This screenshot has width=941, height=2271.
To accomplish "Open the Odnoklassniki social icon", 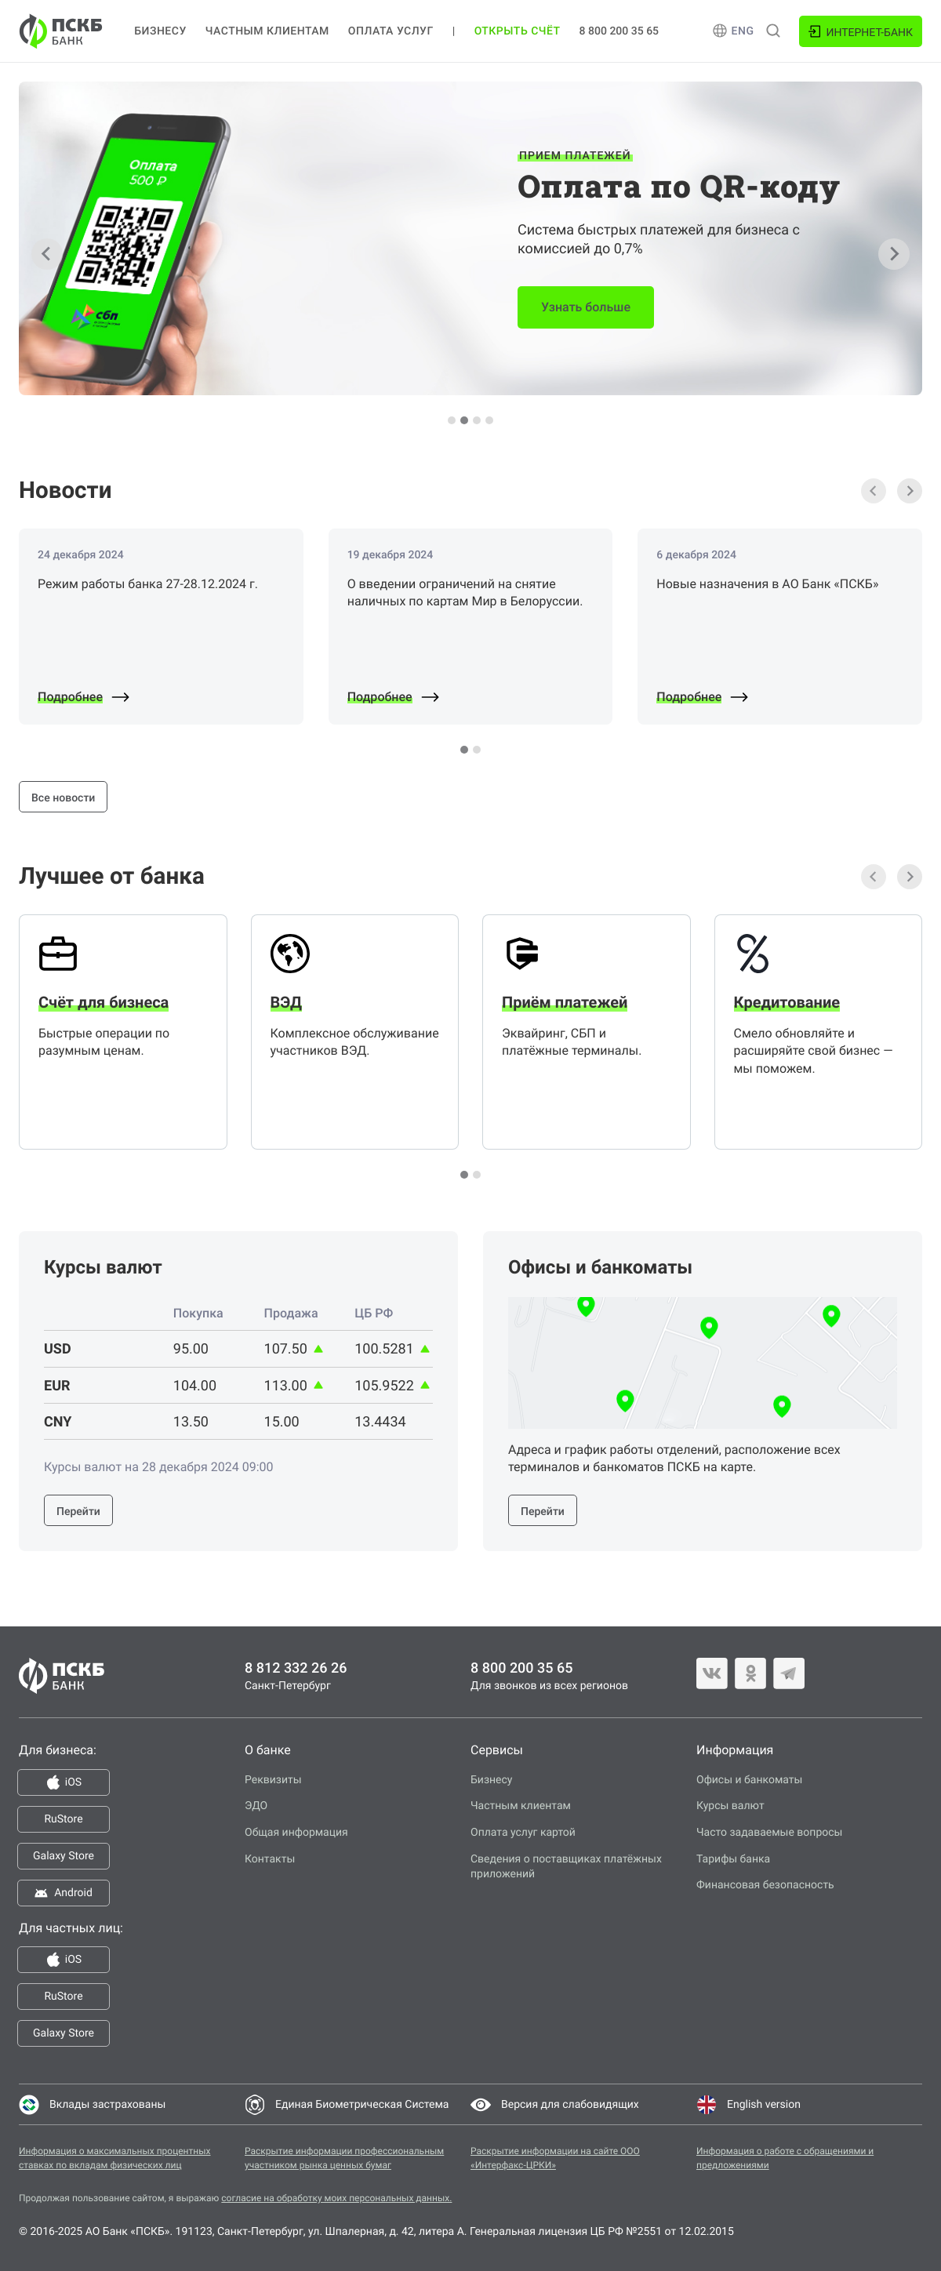I will (750, 1673).
